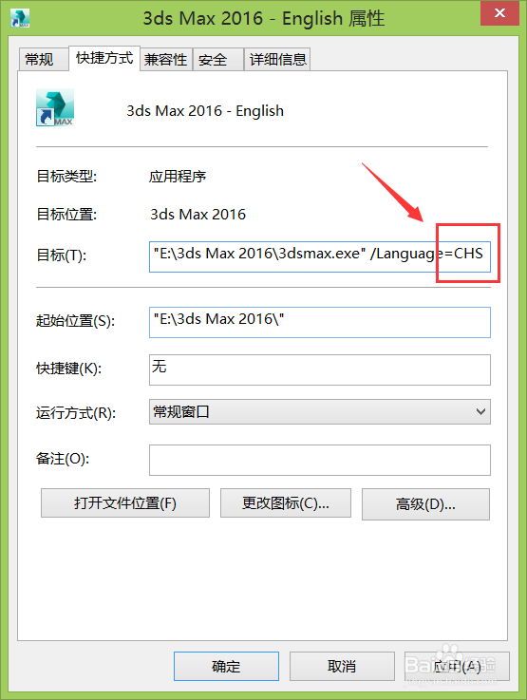Click the large 3ds Max shortcut icon
The image size is (527, 700).
[55, 107]
